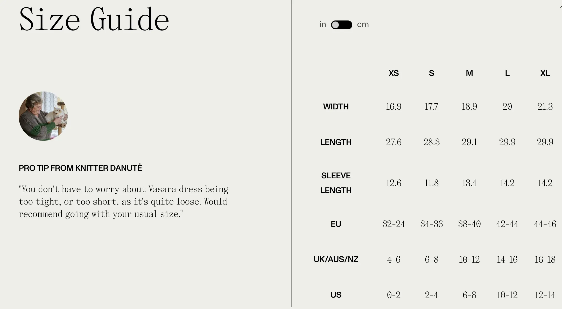Select the 'in' unit label

pos(322,24)
